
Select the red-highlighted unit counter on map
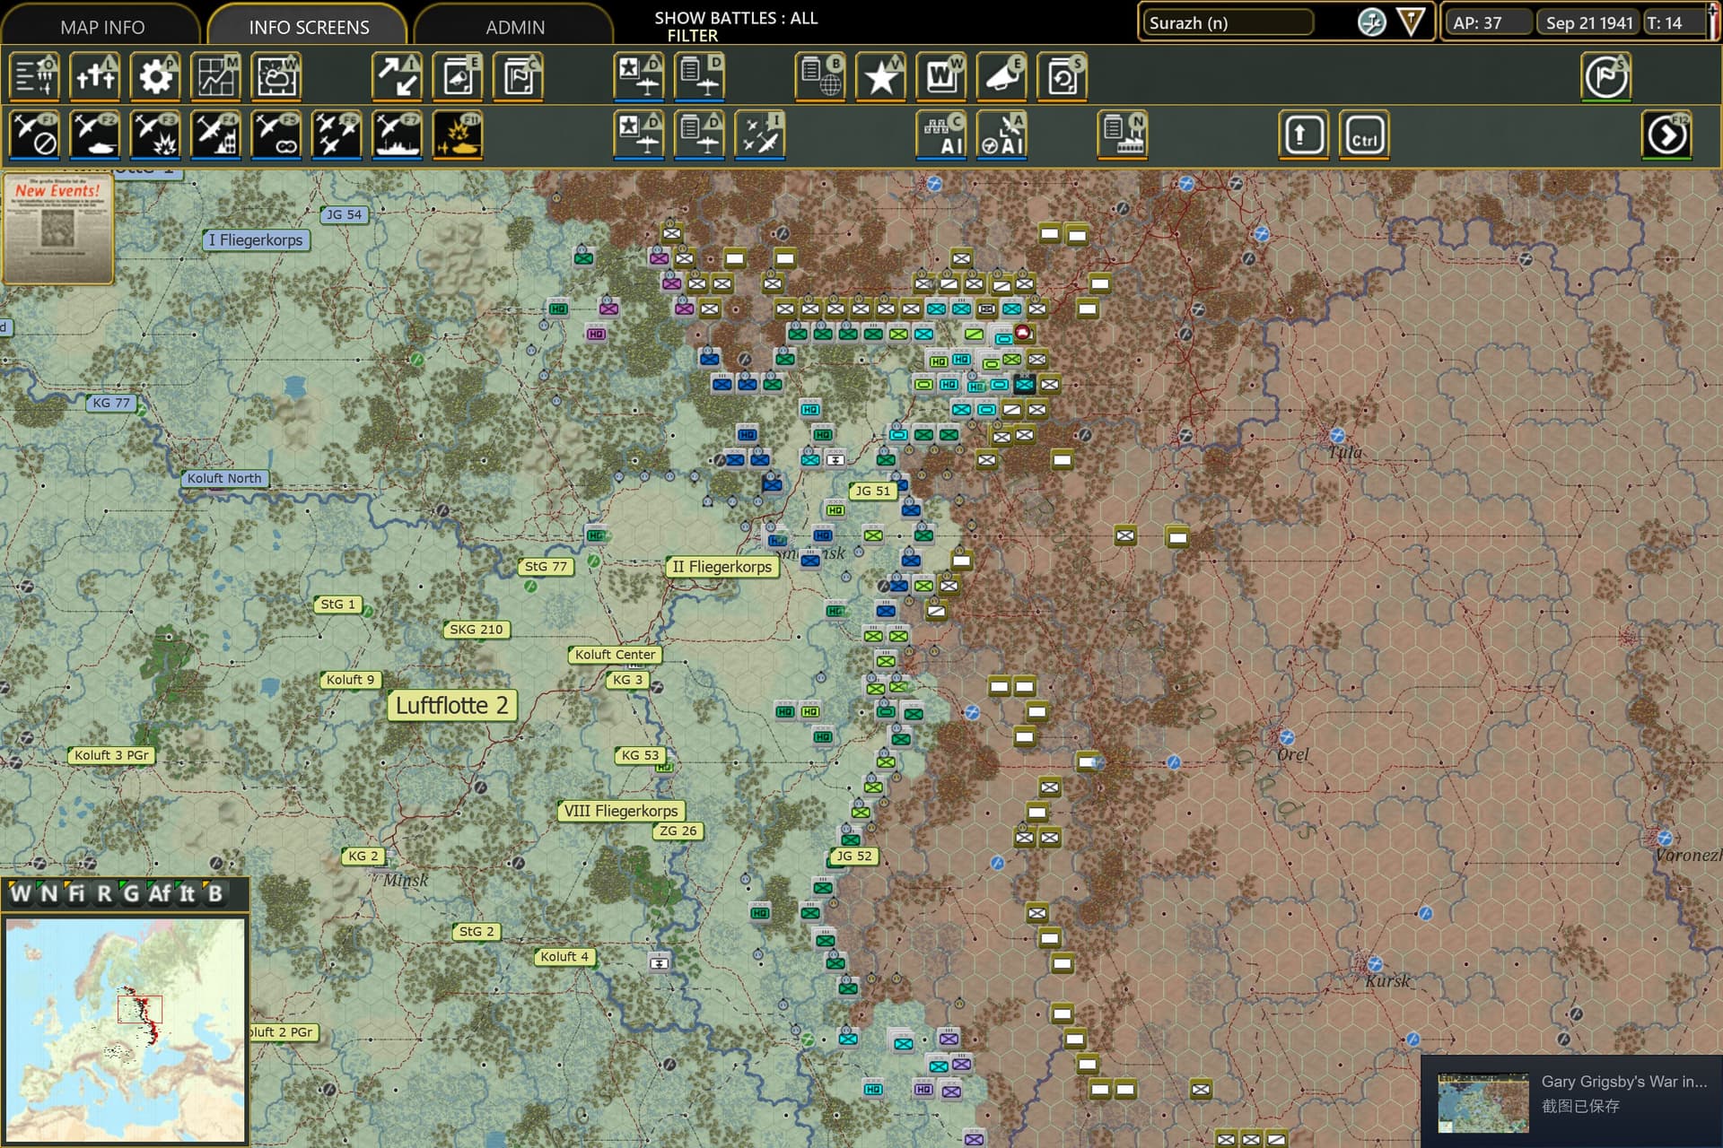click(x=1023, y=334)
